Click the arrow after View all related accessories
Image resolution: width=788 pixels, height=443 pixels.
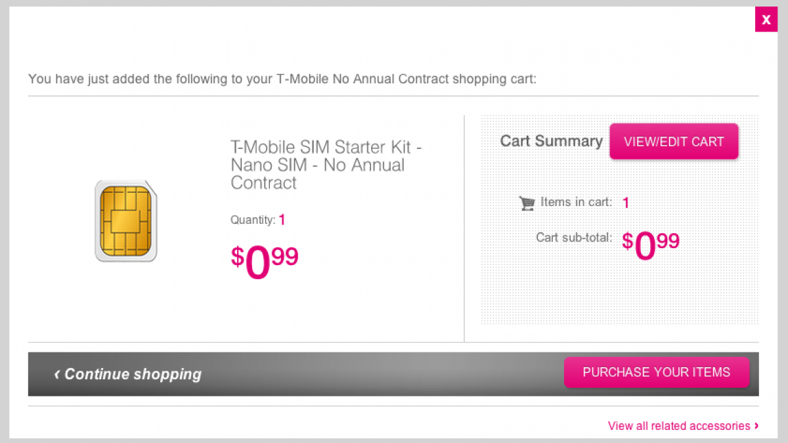point(756,426)
